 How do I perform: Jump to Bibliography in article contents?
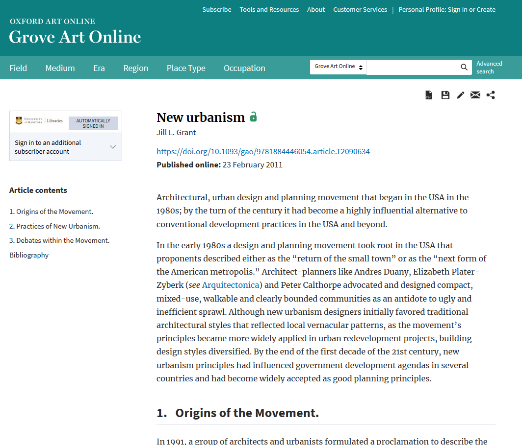(x=29, y=255)
